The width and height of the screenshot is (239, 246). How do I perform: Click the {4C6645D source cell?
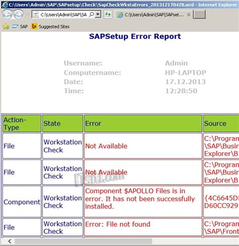[x=221, y=201]
